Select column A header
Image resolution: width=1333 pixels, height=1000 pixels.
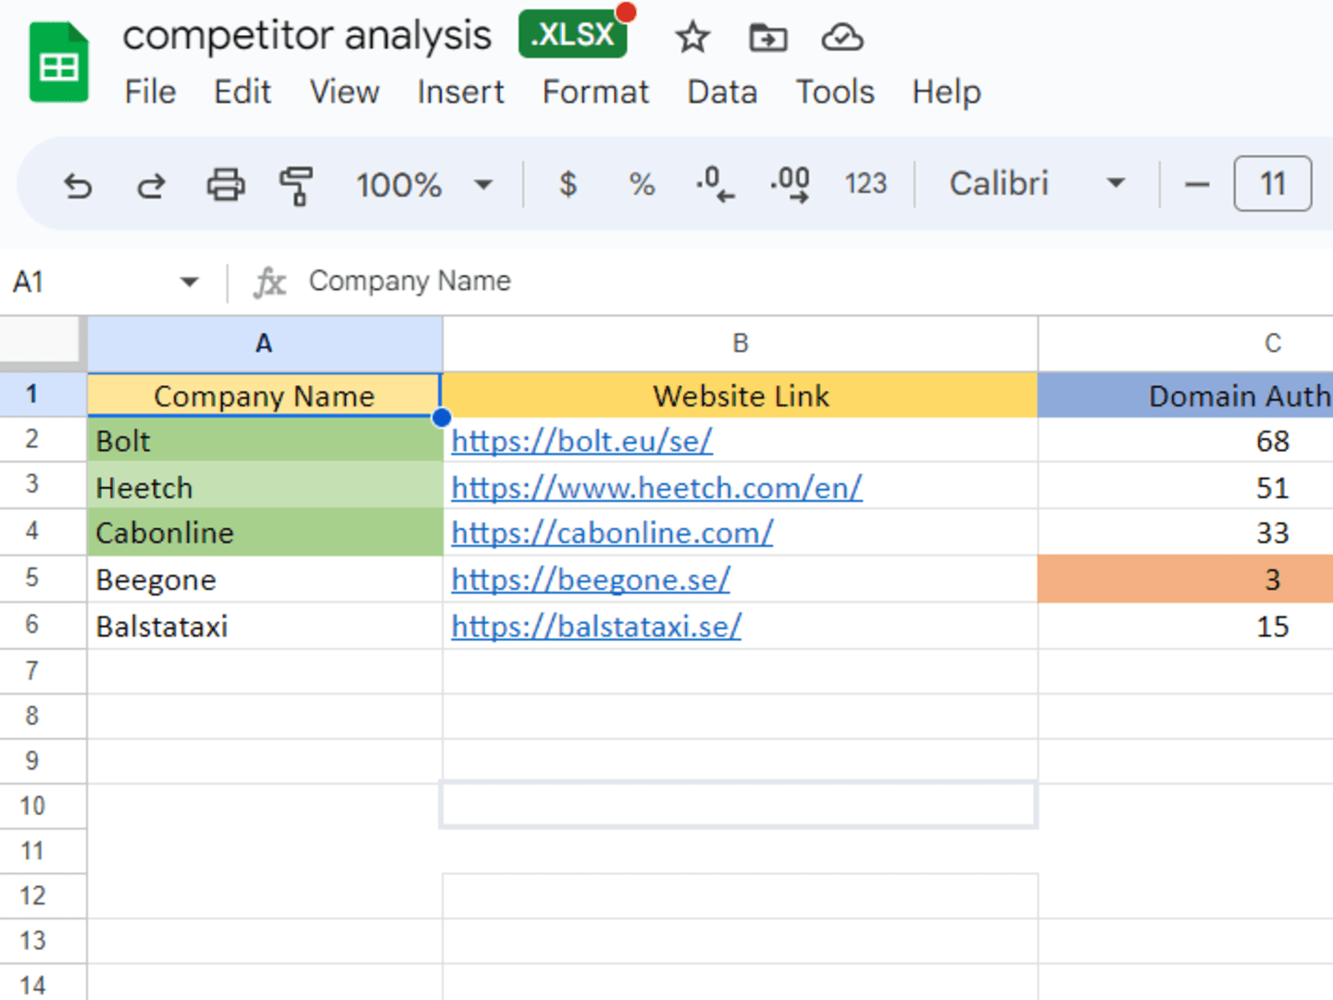265,344
